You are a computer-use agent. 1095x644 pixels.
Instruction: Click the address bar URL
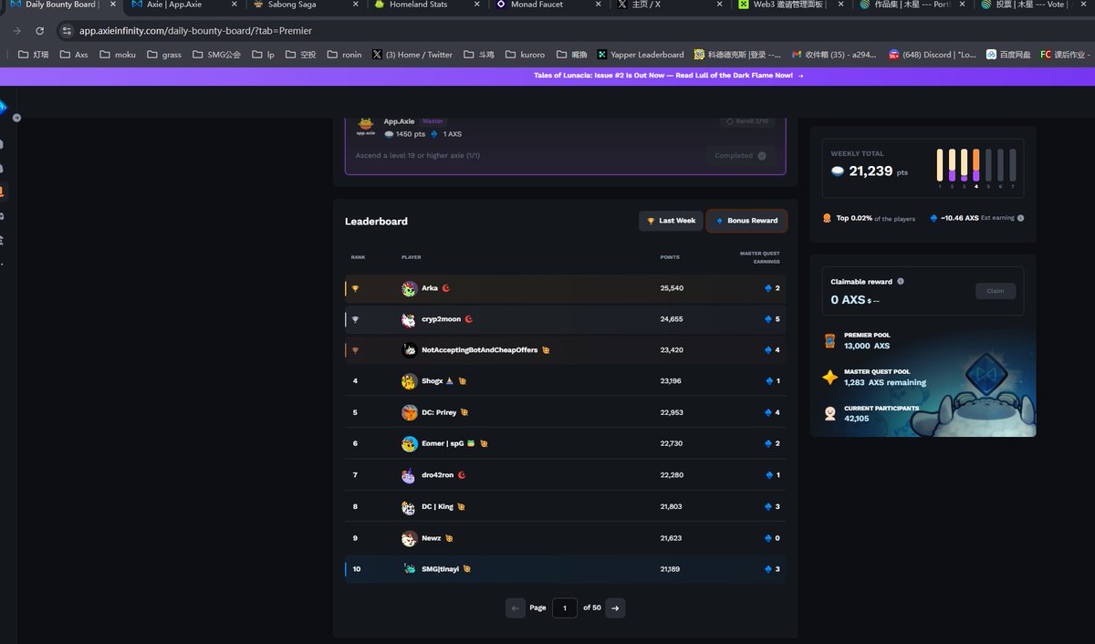tap(195, 30)
